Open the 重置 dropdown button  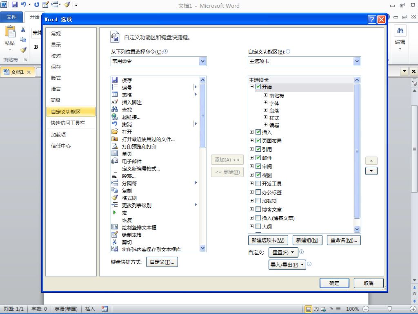(283, 252)
